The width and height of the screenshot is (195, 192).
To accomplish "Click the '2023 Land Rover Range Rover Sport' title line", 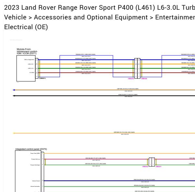I will tap(99, 7).
